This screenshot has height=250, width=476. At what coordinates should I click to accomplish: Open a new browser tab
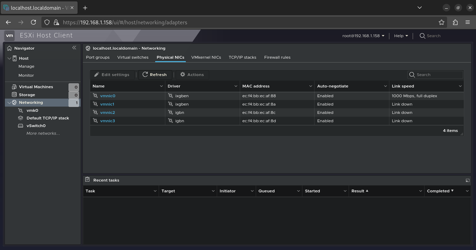click(x=85, y=8)
